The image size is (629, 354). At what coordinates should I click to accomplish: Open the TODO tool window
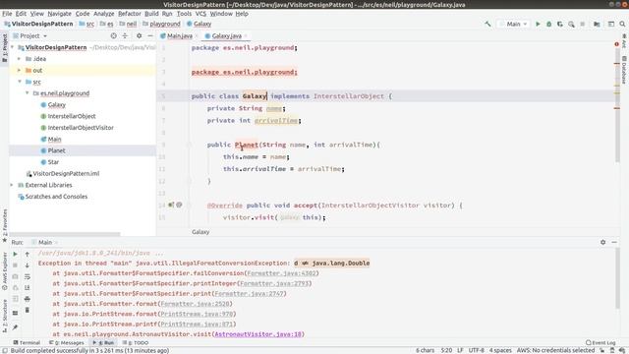click(x=136, y=343)
